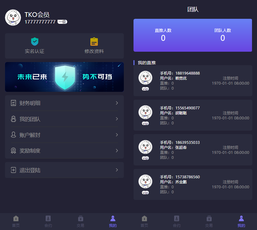This screenshot has height=230, width=257.
Task: Open the 账户解封 menu entry
Action: click(64, 135)
